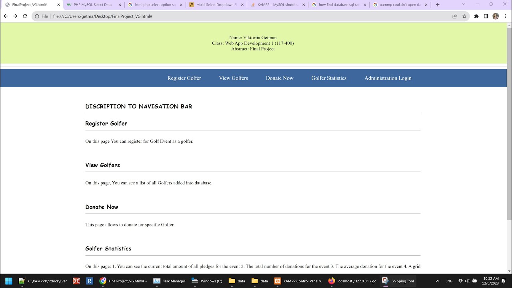The width and height of the screenshot is (512, 288).
Task: Click the DISCRIPTION TO NAVIGATION BAR heading
Action: (x=139, y=106)
